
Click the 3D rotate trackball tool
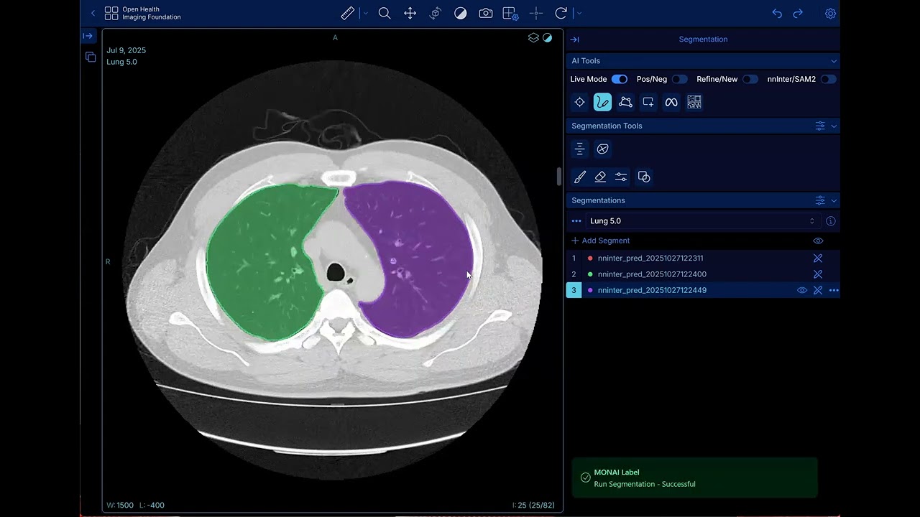pyautogui.click(x=435, y=13)
